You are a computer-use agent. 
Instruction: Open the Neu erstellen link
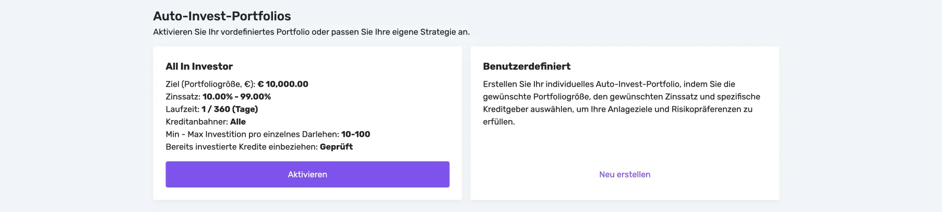tap(625, 174)
